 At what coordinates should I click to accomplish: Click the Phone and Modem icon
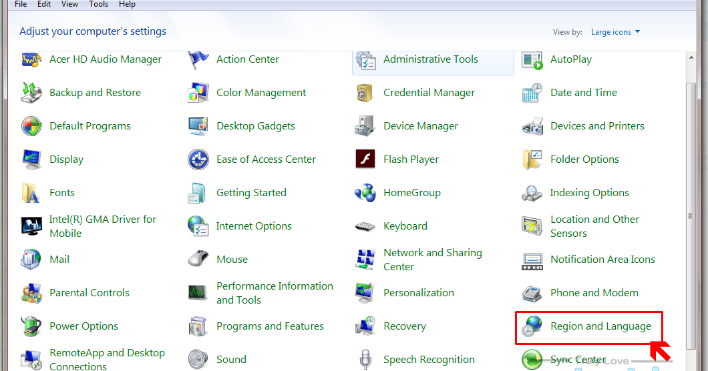(x=532, y=294)
